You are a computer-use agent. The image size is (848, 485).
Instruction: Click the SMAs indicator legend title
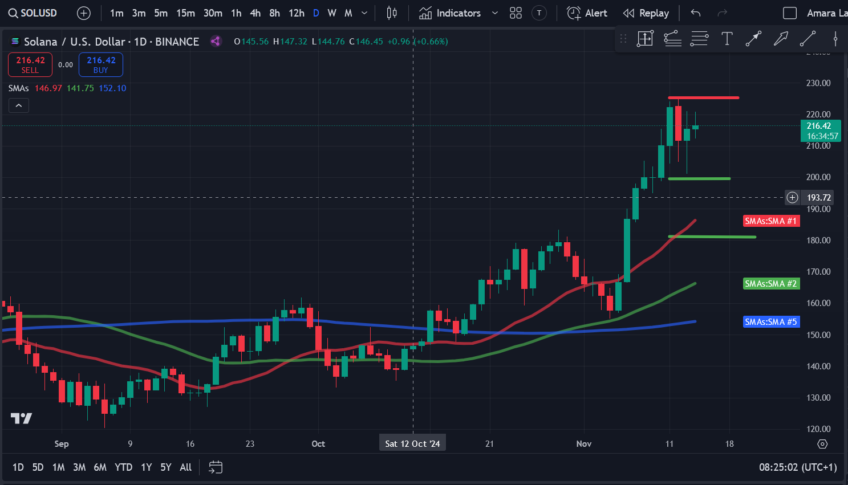tap(19, 88)
